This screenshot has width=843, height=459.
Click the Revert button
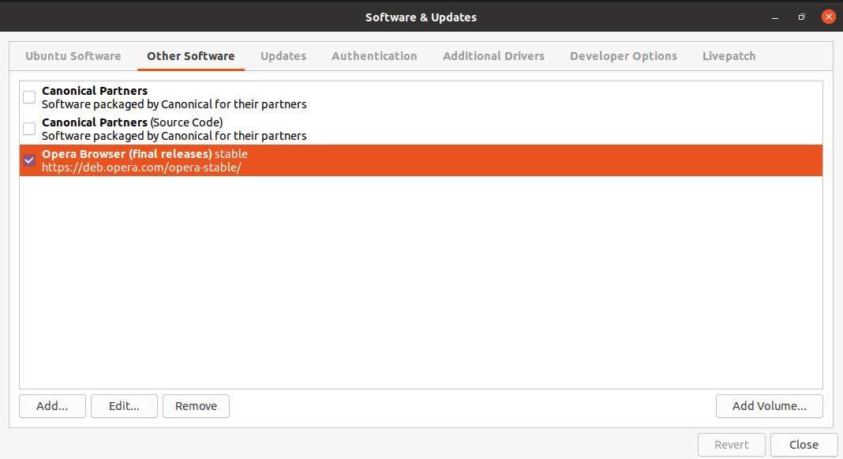pos(731,445)
